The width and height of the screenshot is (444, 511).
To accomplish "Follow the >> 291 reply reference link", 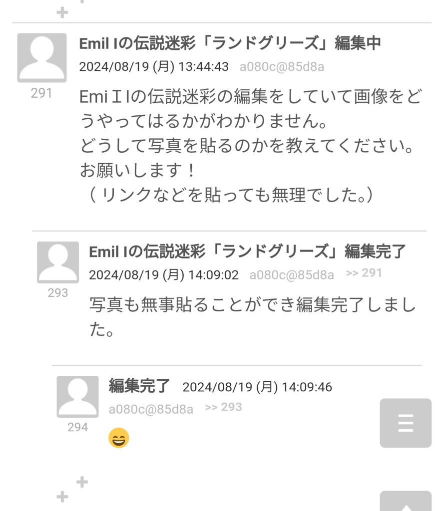I will (364, 273).
